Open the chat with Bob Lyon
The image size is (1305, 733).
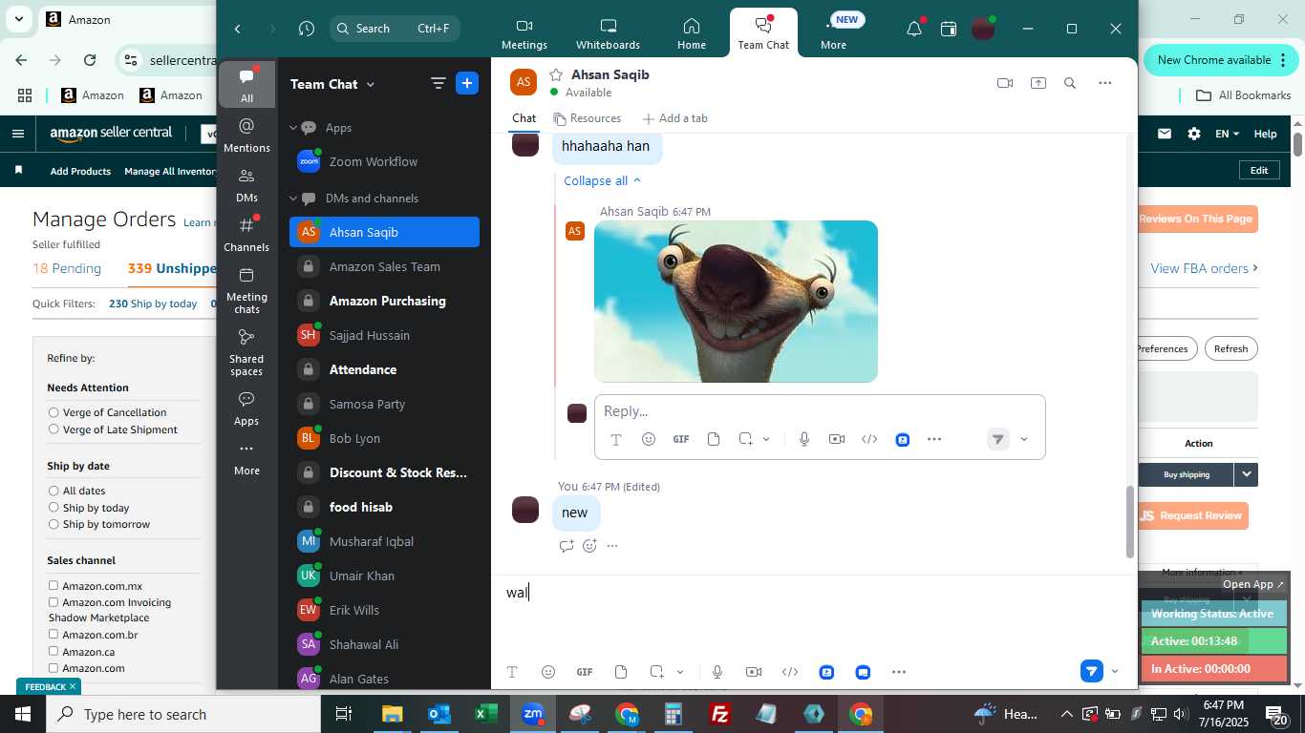(384, 438)
